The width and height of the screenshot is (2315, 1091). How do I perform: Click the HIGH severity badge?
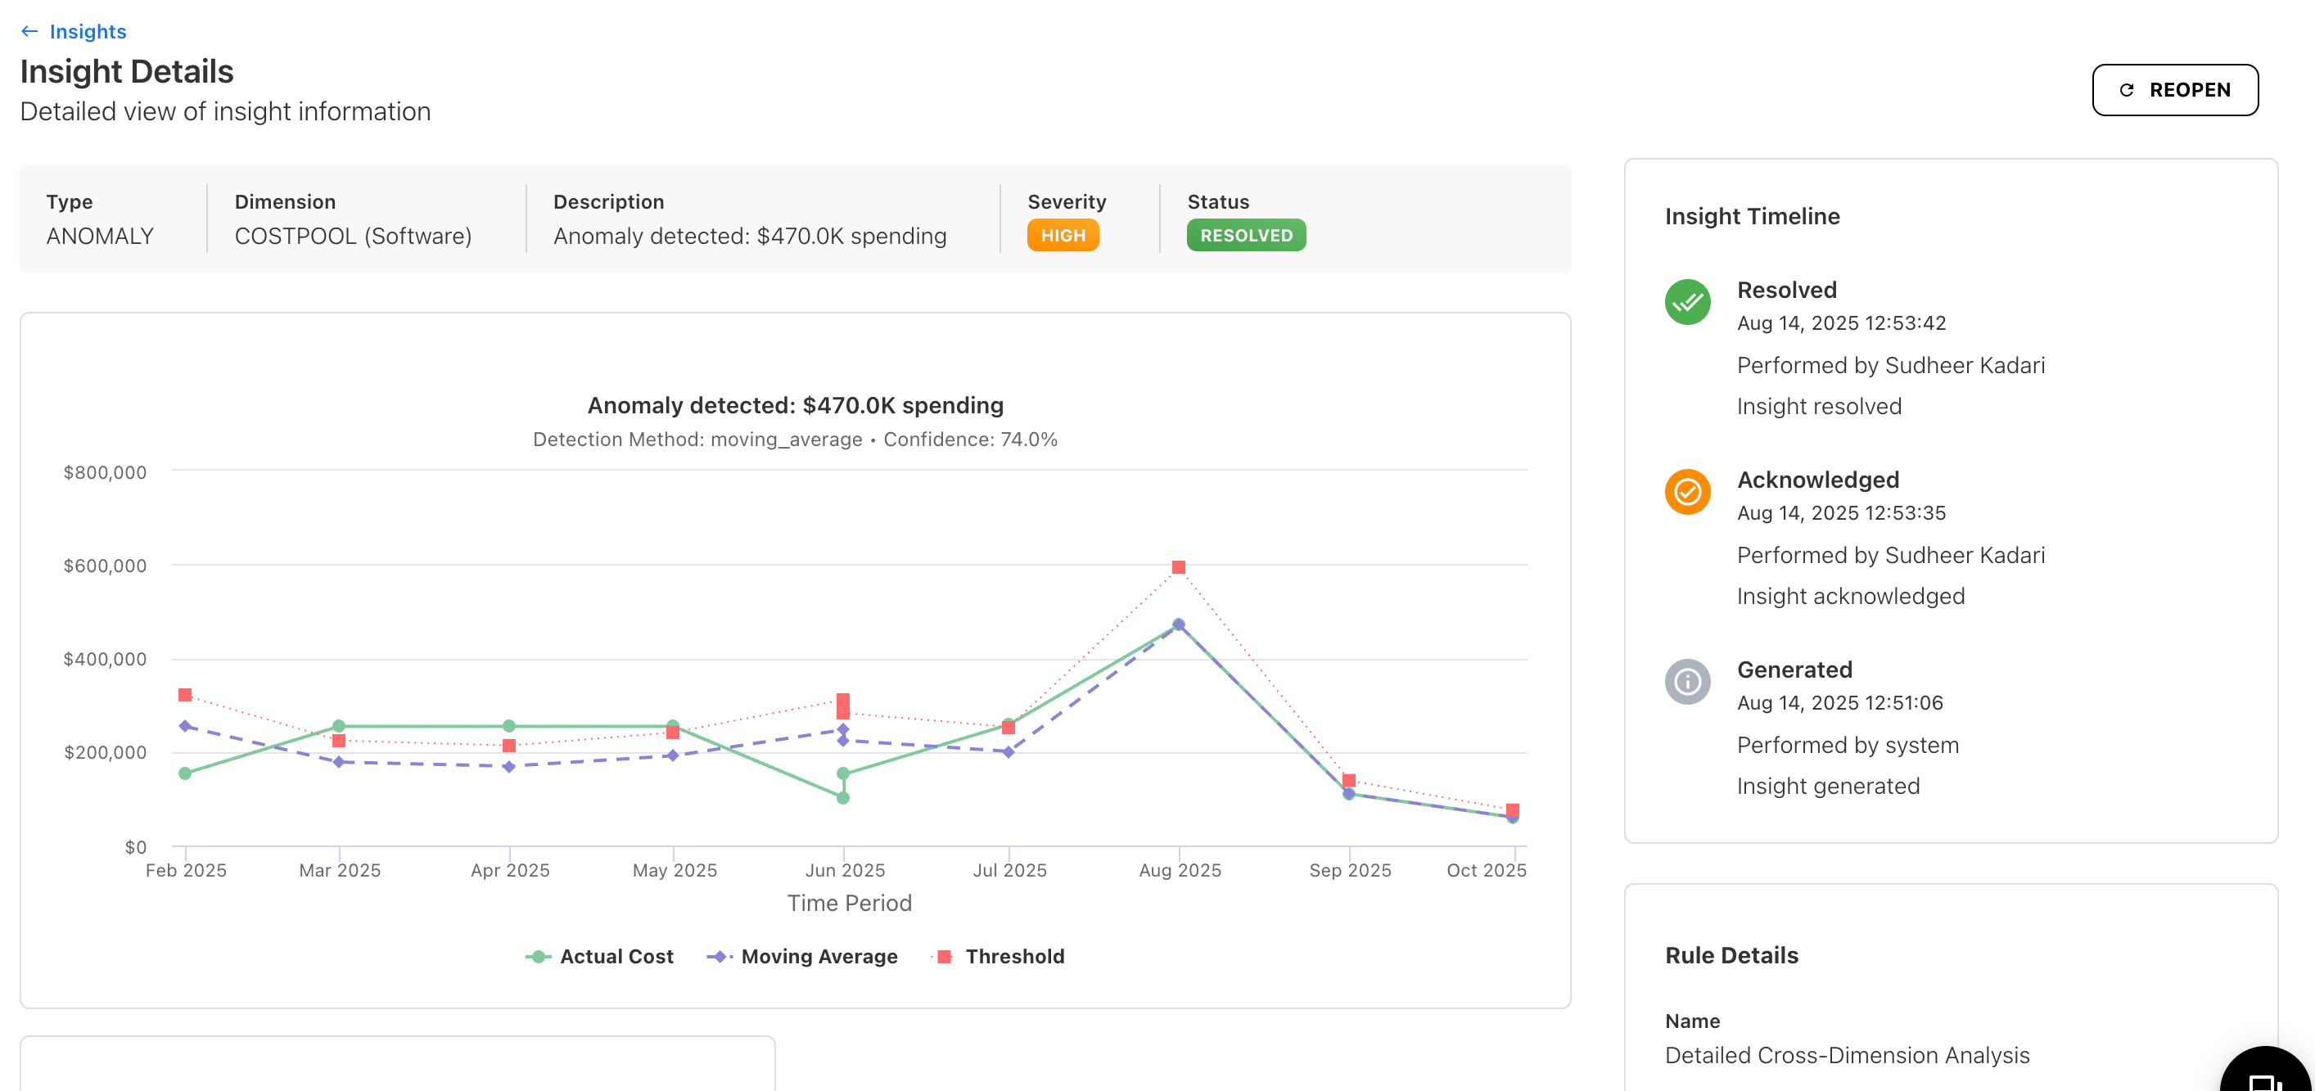pyautogui.click(x=1063, y=236)
